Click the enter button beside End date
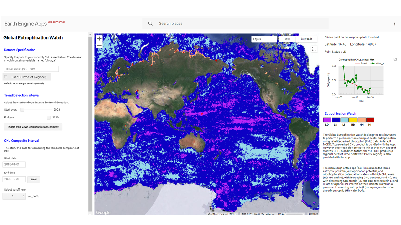The width and height of the screenshot is (401, 225). point(34,179)
